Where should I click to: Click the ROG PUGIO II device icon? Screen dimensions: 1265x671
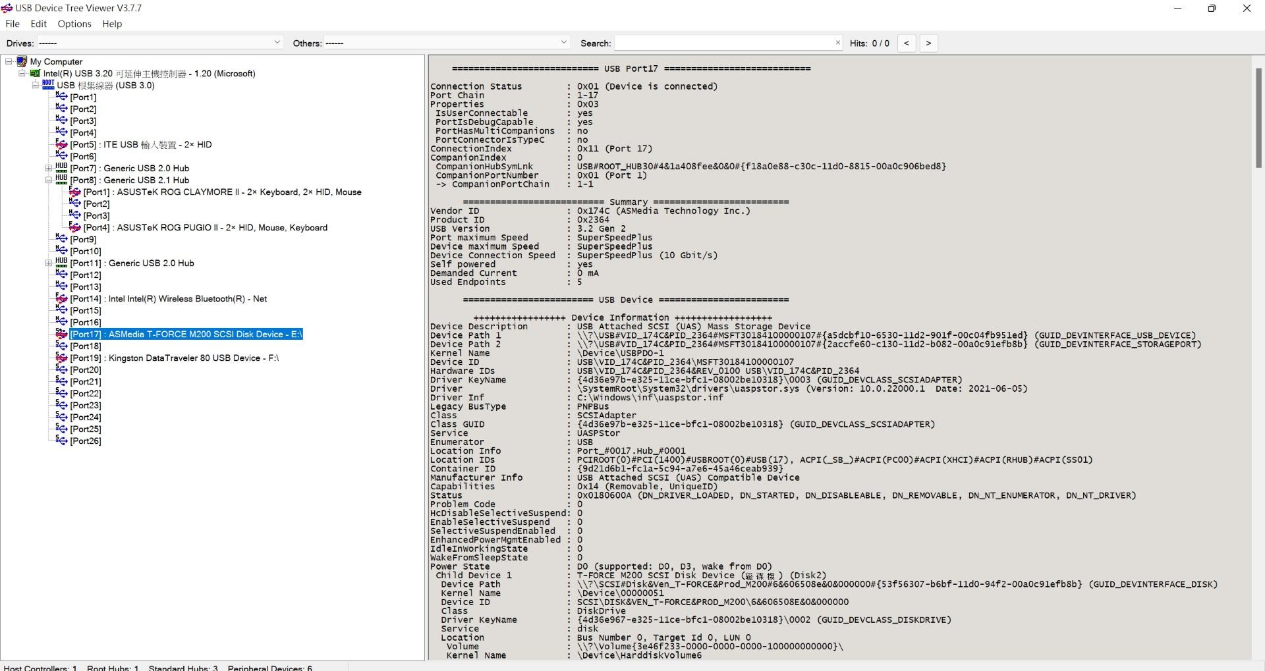coord(75,227)
